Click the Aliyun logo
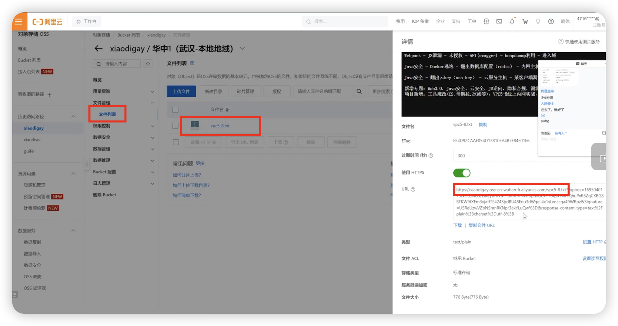The width and height of the screenshot is (618, 326). tap(47, 22)
